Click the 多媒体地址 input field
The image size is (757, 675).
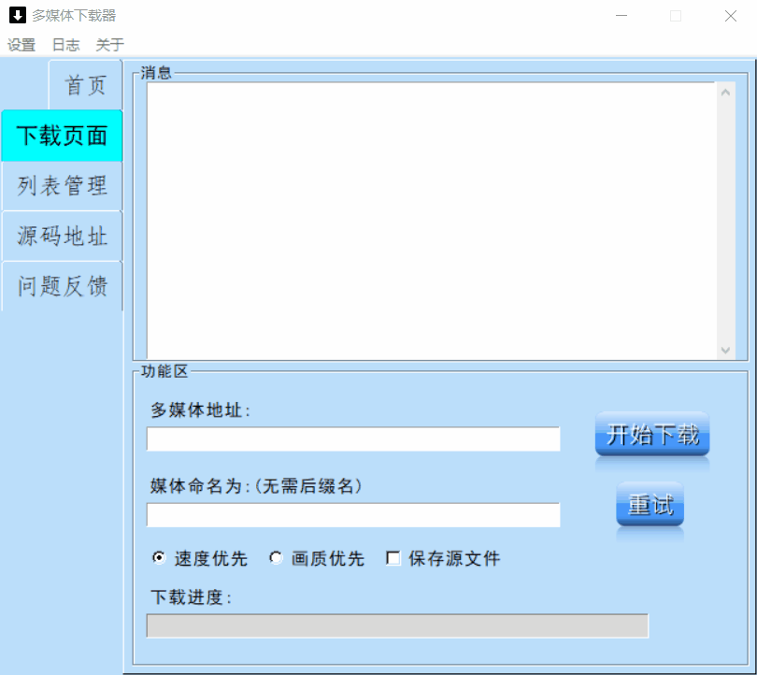(x=352, y=438)
